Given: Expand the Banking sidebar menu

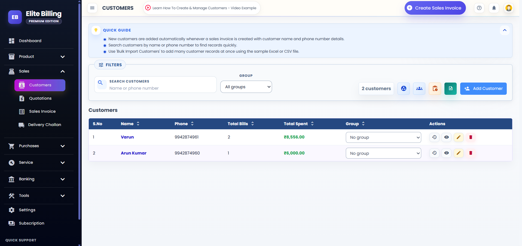Looking at the screenshot, I should click(39, 179).
